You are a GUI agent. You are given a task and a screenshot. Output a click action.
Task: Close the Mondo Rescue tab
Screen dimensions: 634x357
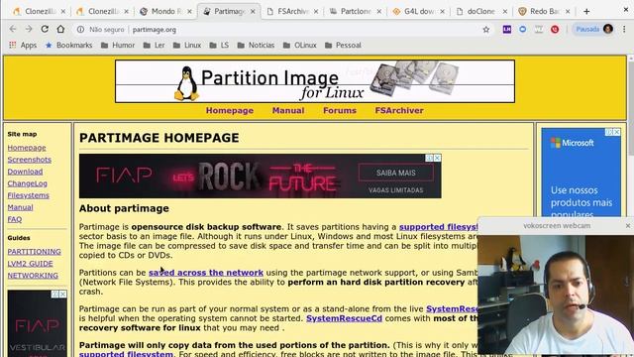point(189,11)
